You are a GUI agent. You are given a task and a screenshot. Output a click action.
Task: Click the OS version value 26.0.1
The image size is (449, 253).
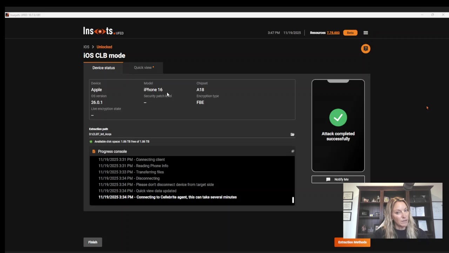coord(97,102)
